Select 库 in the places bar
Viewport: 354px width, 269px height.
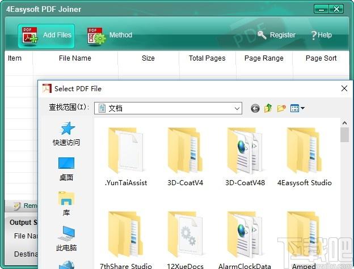(x=66, y=204)
